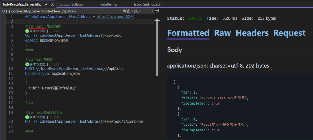View the Request tab in response pane
This screenshot has height=140, width=313.
tap(289, 33)
